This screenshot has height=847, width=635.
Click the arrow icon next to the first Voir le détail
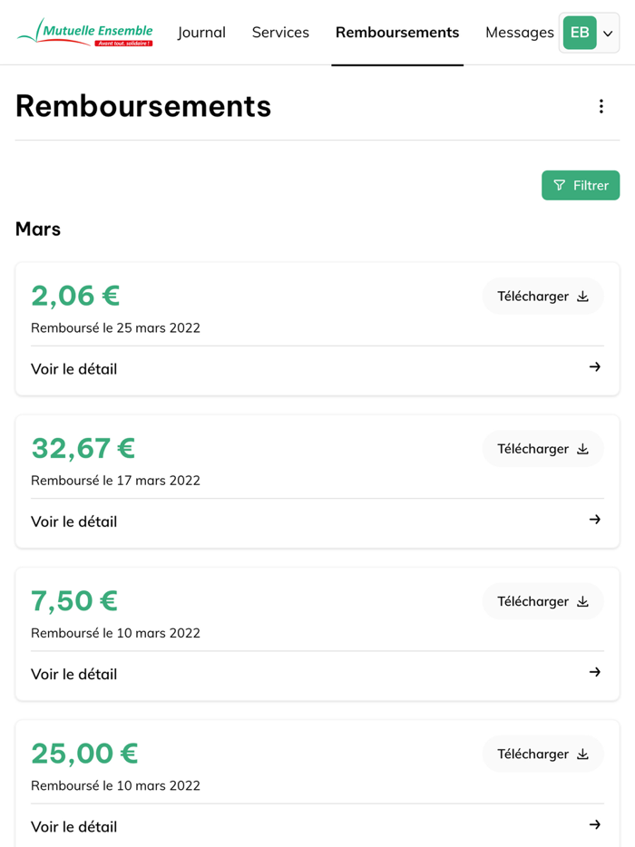[594, 366]
